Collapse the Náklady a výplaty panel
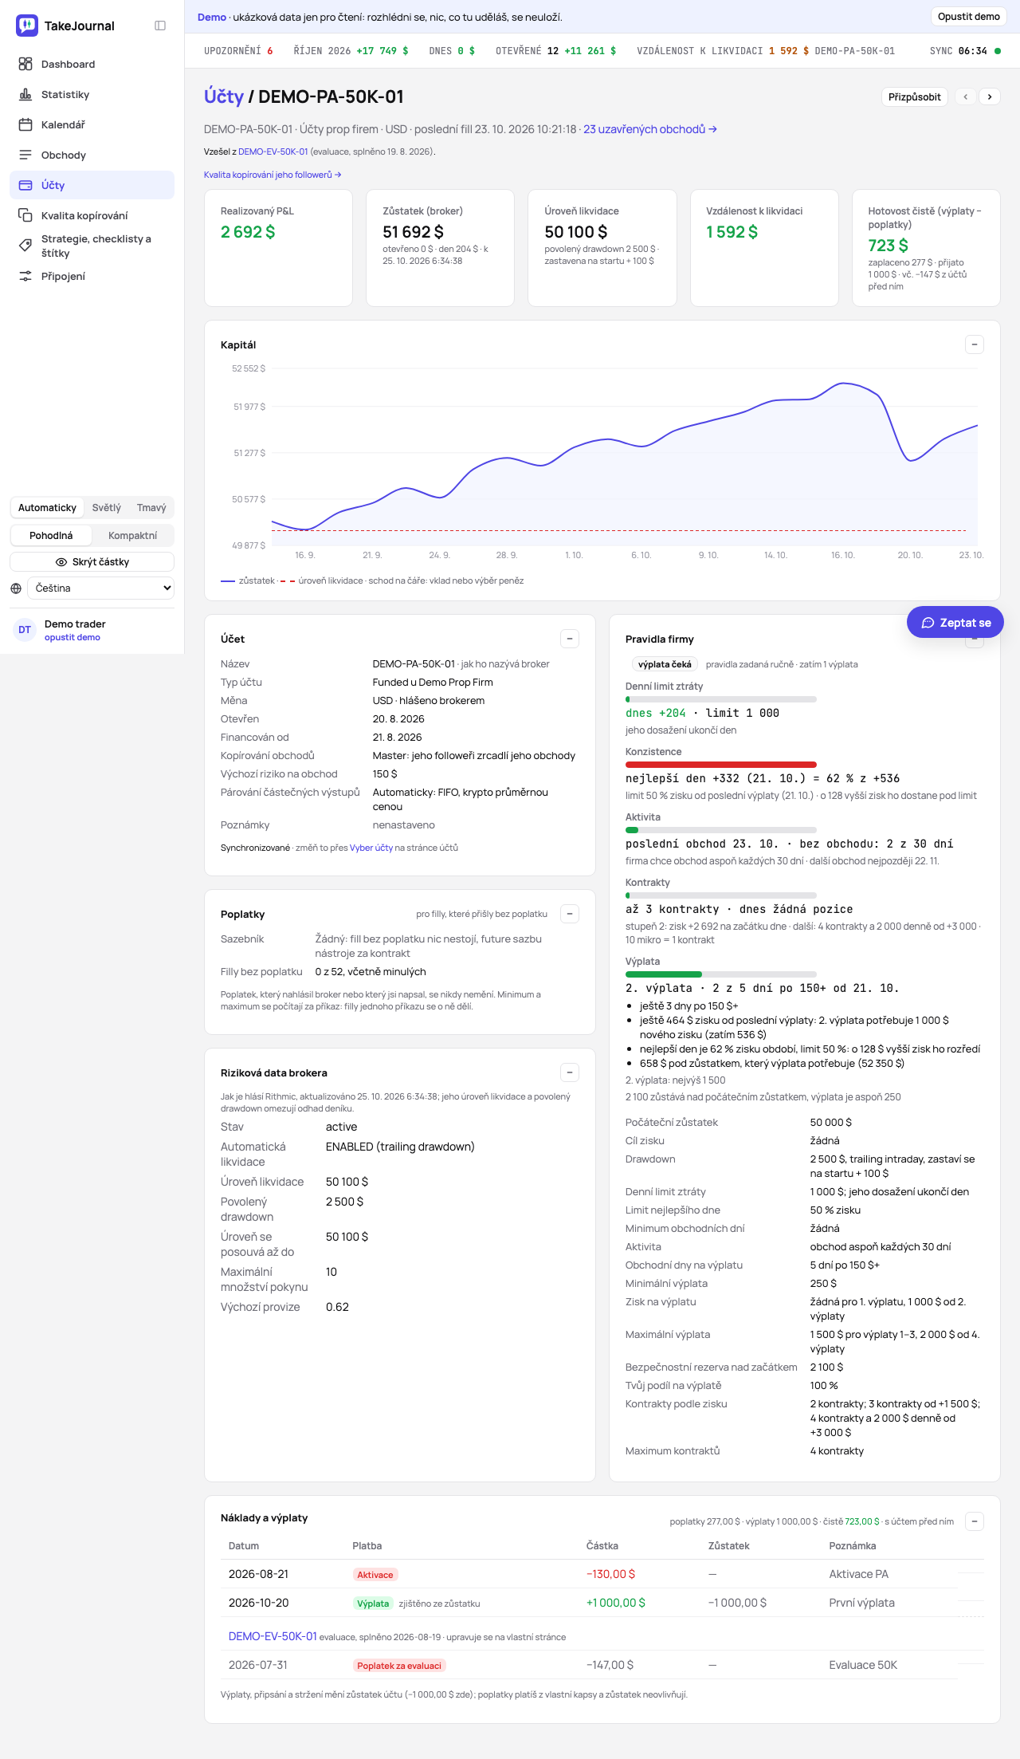 point(975,1521)
